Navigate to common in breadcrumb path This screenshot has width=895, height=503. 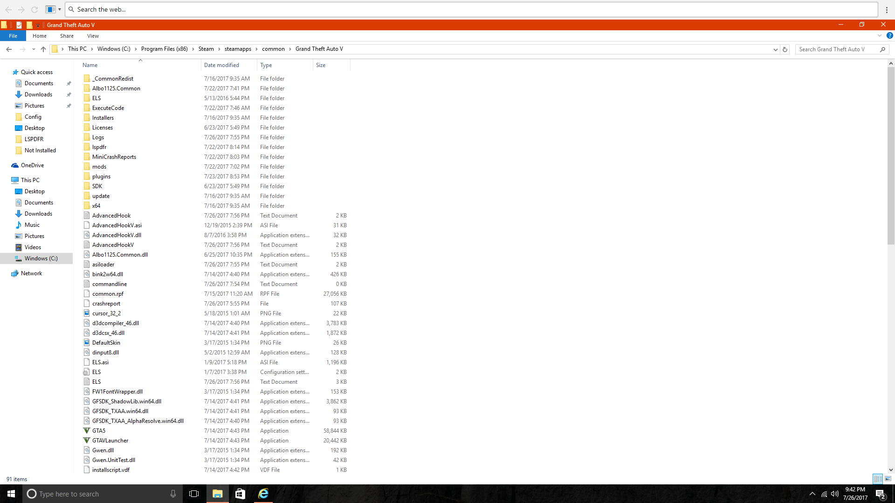tap(273, 49)
